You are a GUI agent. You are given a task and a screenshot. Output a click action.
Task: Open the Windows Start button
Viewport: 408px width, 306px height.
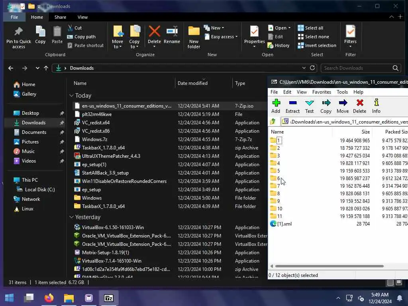click(9, 298)
